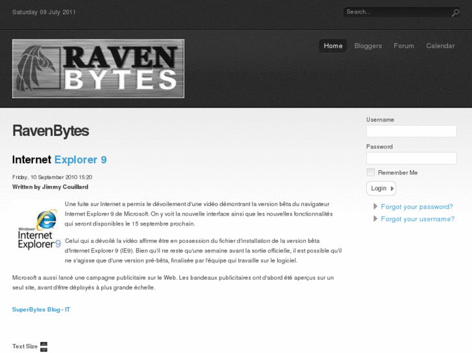The width and height of the screenshot is (472, 353).
Task: Click the Text Size label
Action: tap(25, 347)
